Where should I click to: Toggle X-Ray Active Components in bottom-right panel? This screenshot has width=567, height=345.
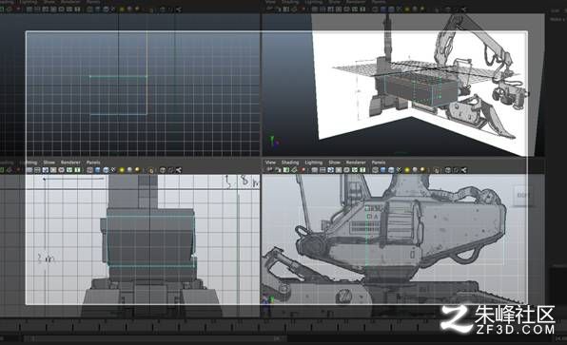pos(456,170)
